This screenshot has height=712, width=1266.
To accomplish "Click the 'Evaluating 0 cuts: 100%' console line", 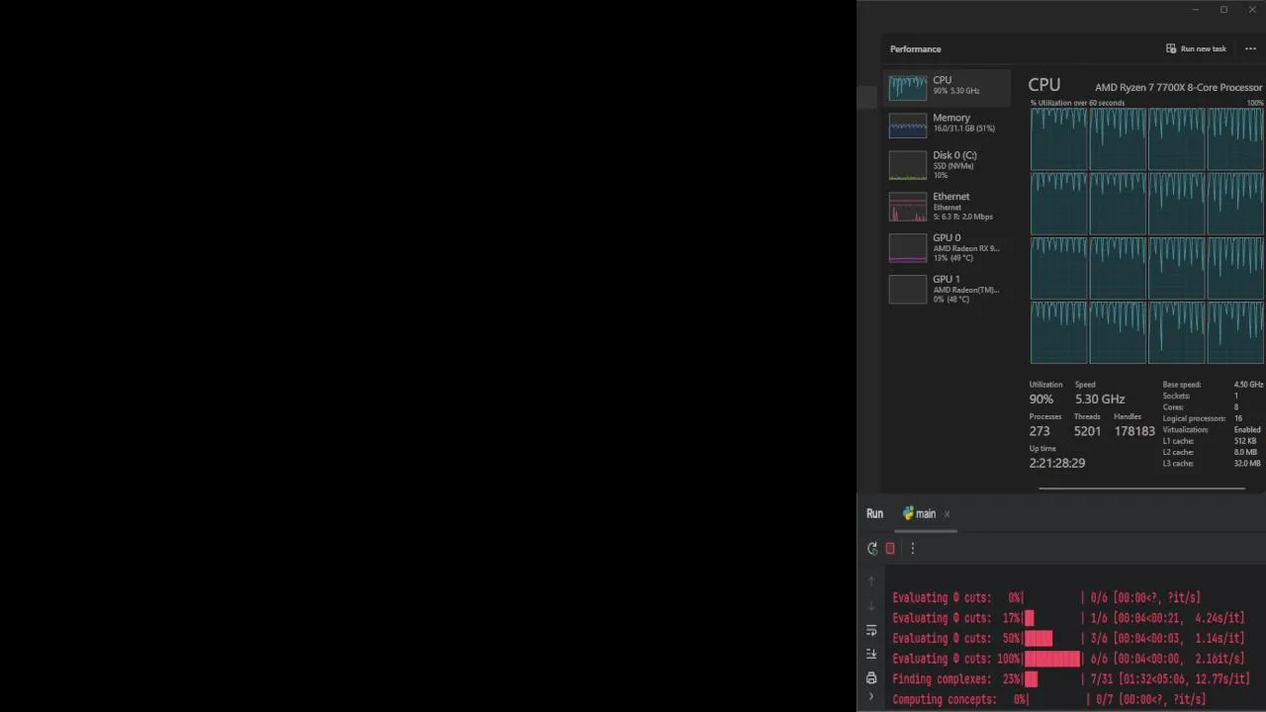I will pyautogui.click(x=1068, y=659).
